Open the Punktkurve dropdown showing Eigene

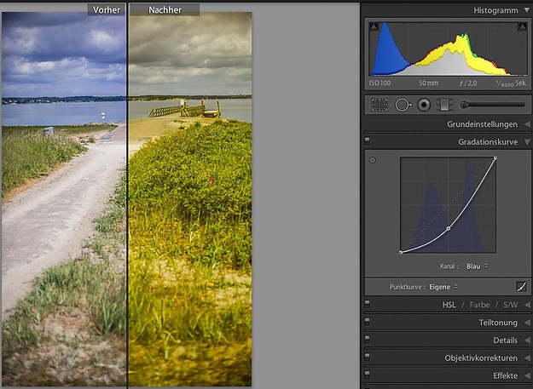pyautogui.click(x=443, y=287)
